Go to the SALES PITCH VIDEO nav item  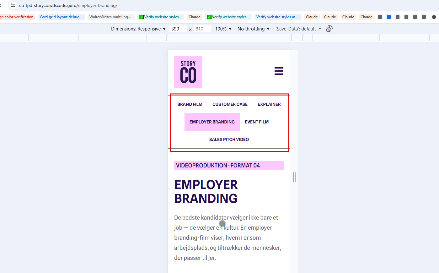tap(229, 139)
